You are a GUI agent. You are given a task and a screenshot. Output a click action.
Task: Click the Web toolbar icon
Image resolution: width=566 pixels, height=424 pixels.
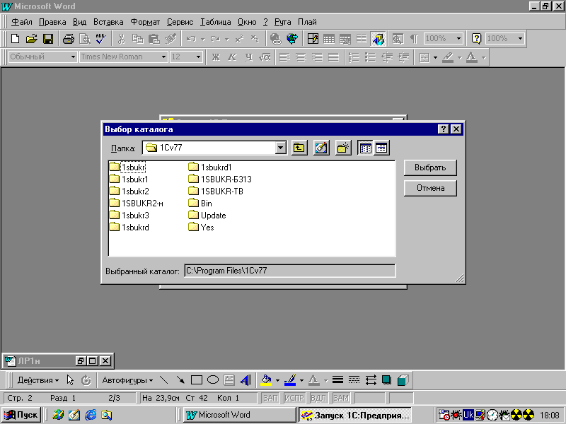click(292, 39)
